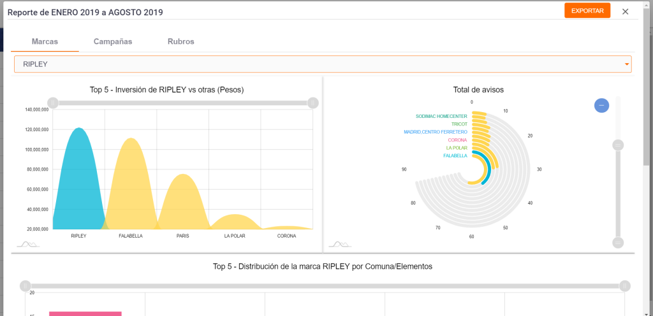Image resolution: width=653 pixels, height=316 pixels.
Task: Click Top 5 - Distribución de la marca RIPLEY title
Action: pos(323,266)
